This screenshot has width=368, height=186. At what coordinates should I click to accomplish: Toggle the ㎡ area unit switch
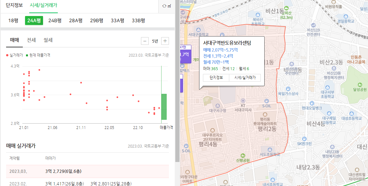[x=167, y=6]
